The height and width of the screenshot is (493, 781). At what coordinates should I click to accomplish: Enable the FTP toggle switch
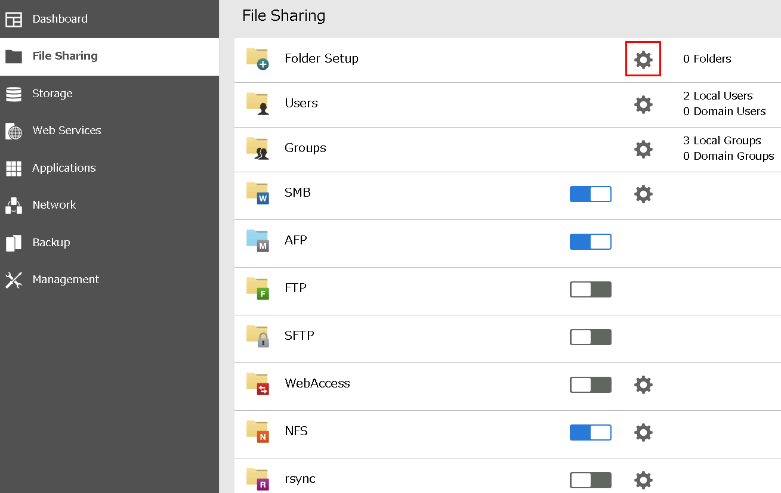(x=590, y=289)
